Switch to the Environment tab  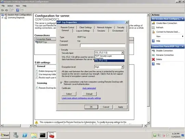(118, 31)
